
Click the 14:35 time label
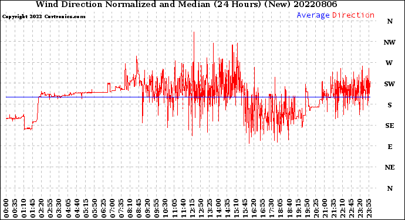227,208
